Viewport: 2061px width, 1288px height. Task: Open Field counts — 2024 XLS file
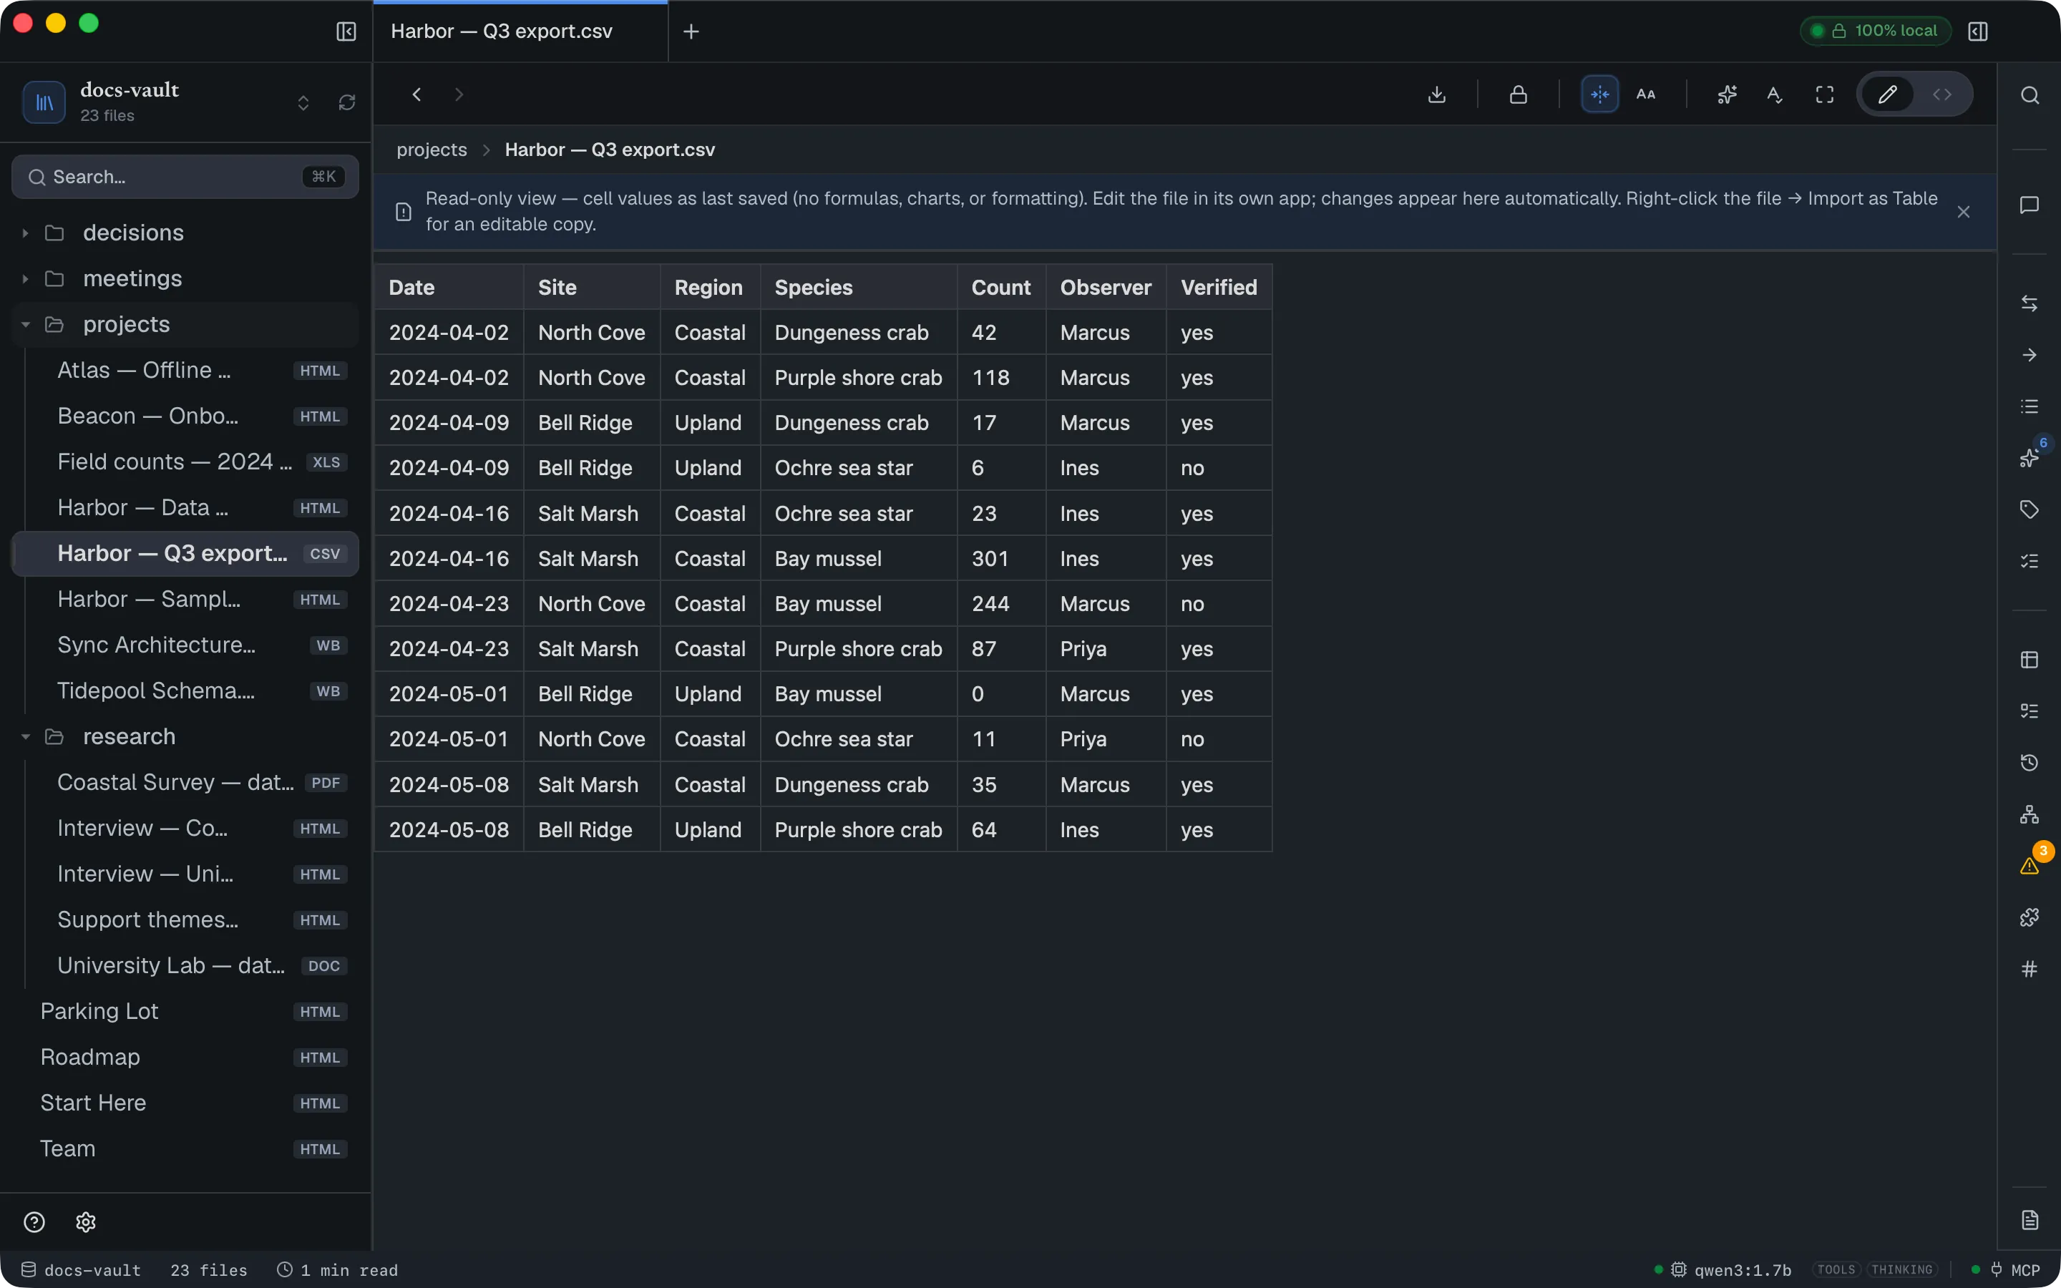coord(185,462)
